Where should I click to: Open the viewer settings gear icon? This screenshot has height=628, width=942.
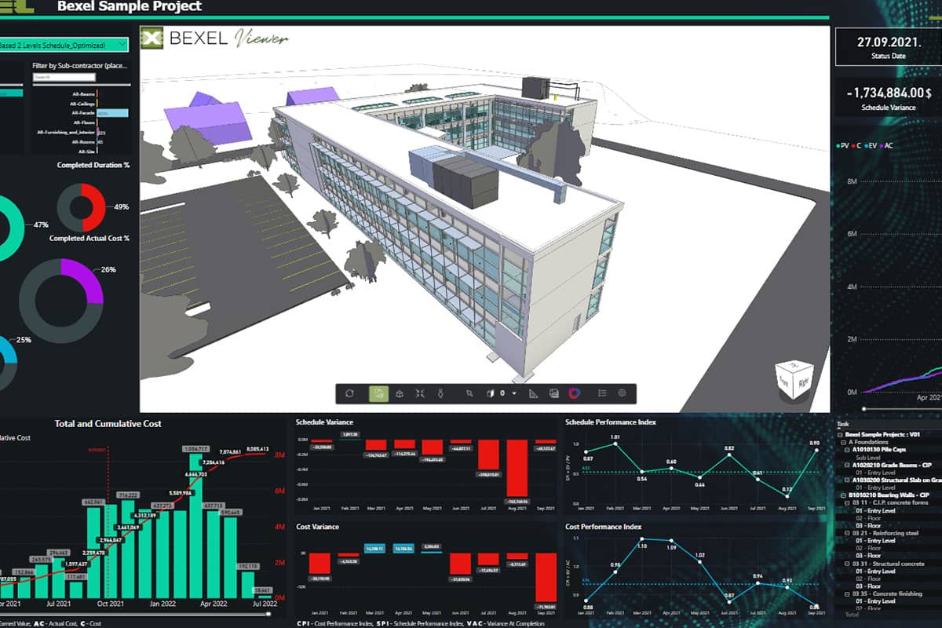(623, 393)
